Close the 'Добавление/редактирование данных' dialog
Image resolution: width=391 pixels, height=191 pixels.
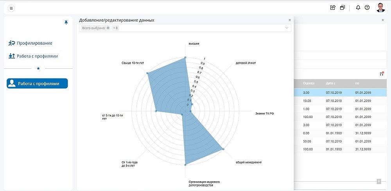(290, 20)
